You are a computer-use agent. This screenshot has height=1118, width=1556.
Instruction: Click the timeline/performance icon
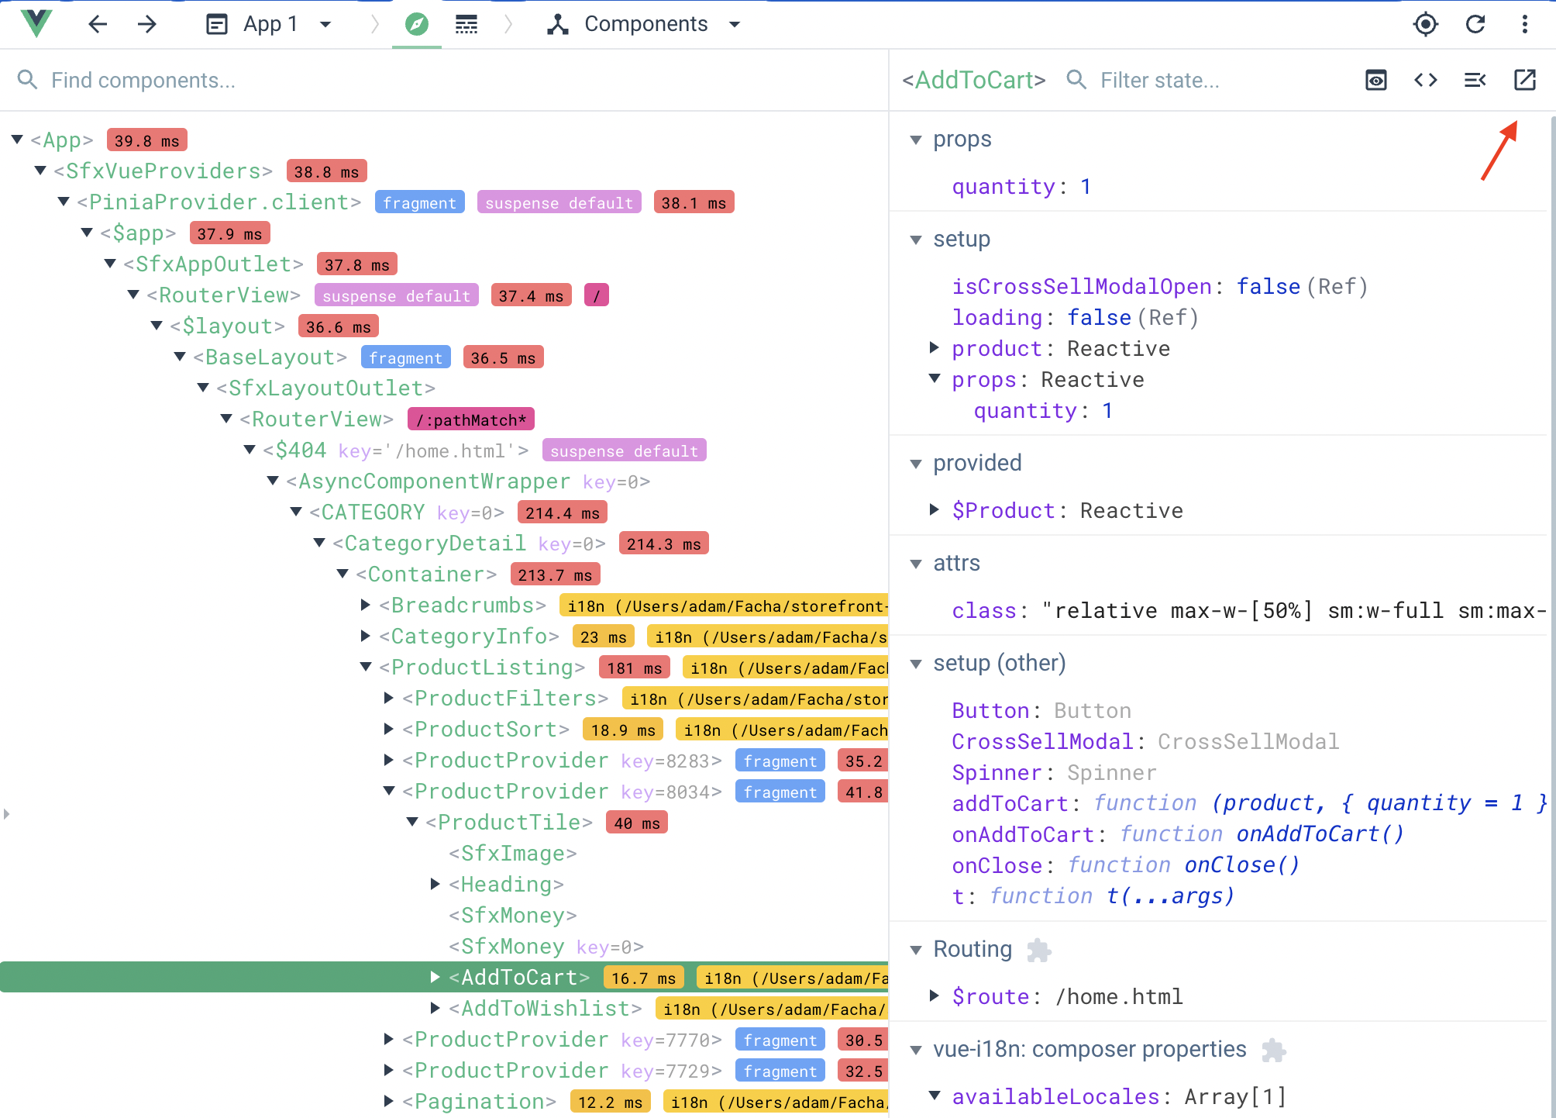tap(466, 23)
